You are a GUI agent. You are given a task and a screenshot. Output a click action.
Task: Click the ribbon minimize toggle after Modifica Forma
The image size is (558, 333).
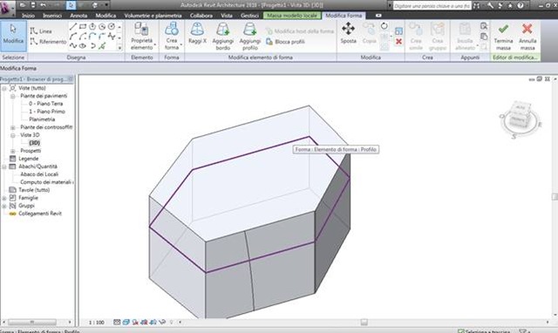(378, 16)
